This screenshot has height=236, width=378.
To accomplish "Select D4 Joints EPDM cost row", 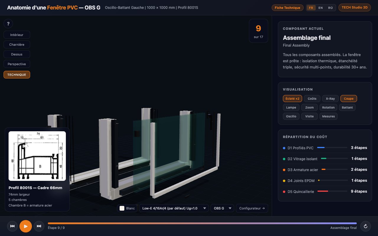I will pyautogui.click(x=325, y=181).
